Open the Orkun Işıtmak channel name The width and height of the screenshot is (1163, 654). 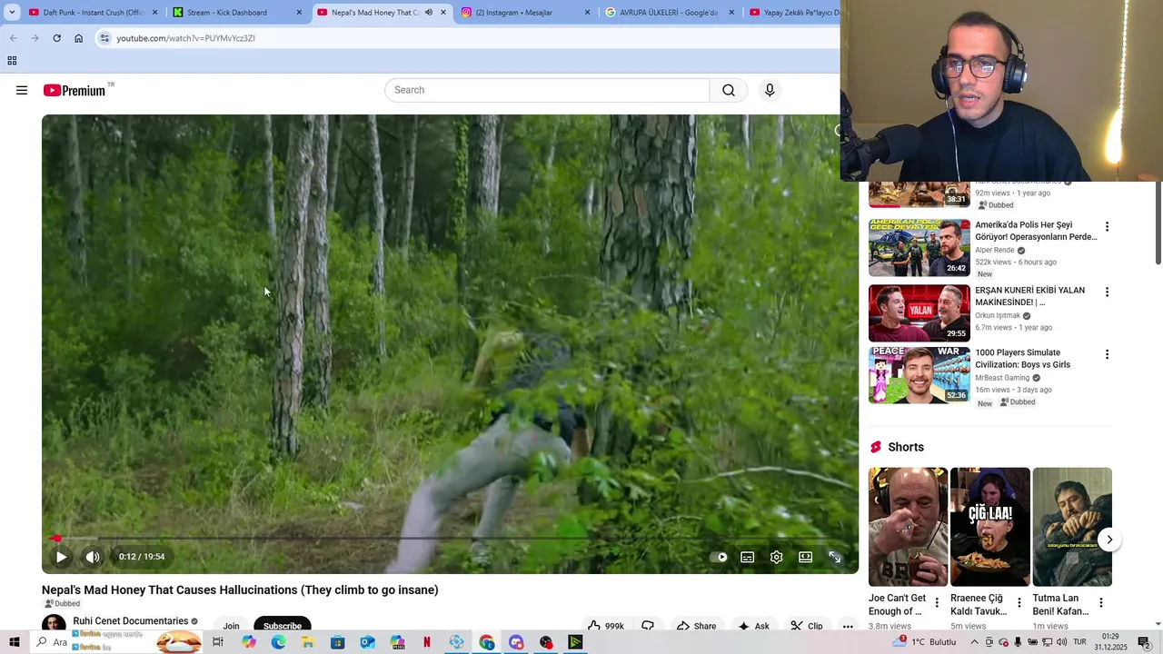click(x=998, y=316)
